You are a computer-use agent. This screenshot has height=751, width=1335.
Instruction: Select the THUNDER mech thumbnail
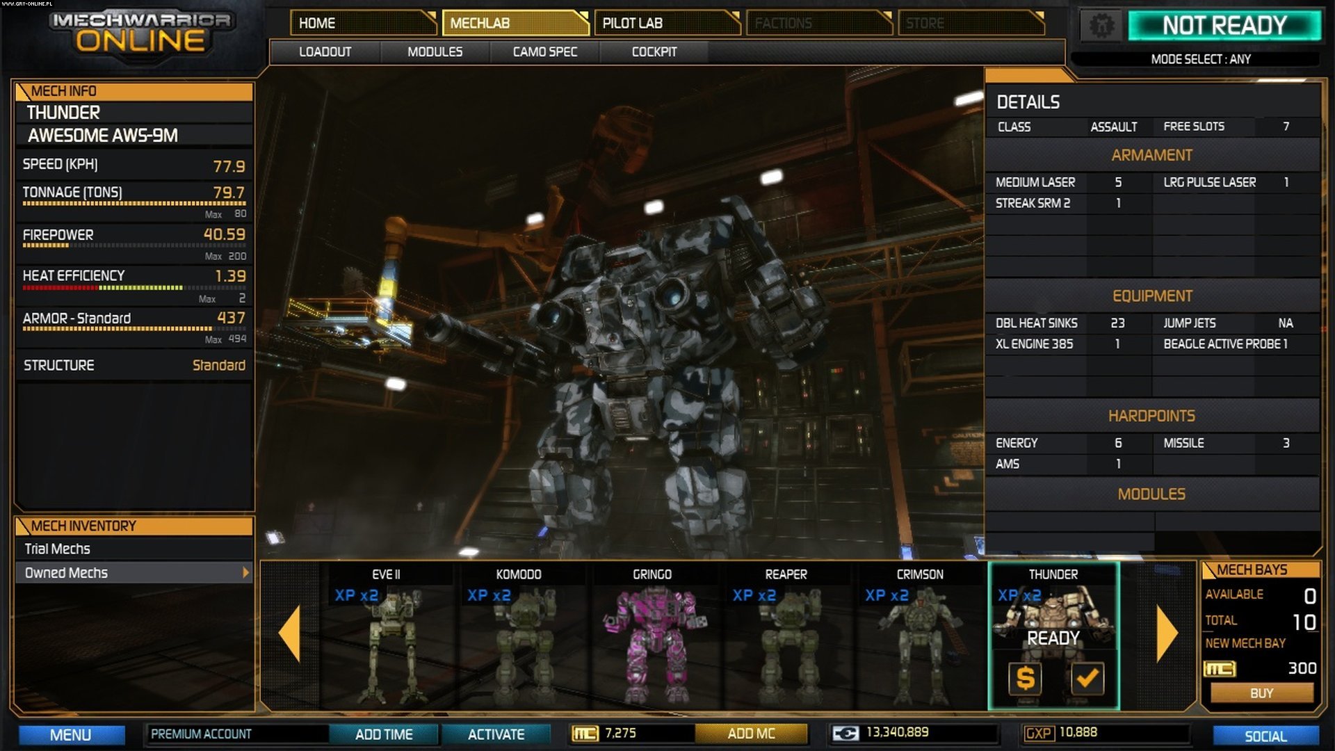coord(1053,636)
